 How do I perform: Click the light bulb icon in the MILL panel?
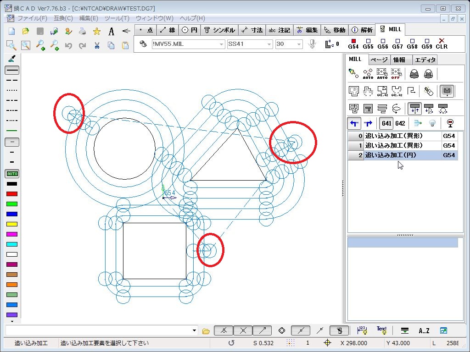click(x=432, y=123)
